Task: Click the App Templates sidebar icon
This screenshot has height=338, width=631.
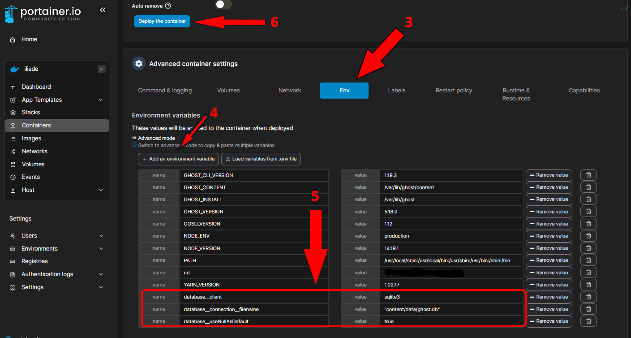Action: click(x=13, y=100)
